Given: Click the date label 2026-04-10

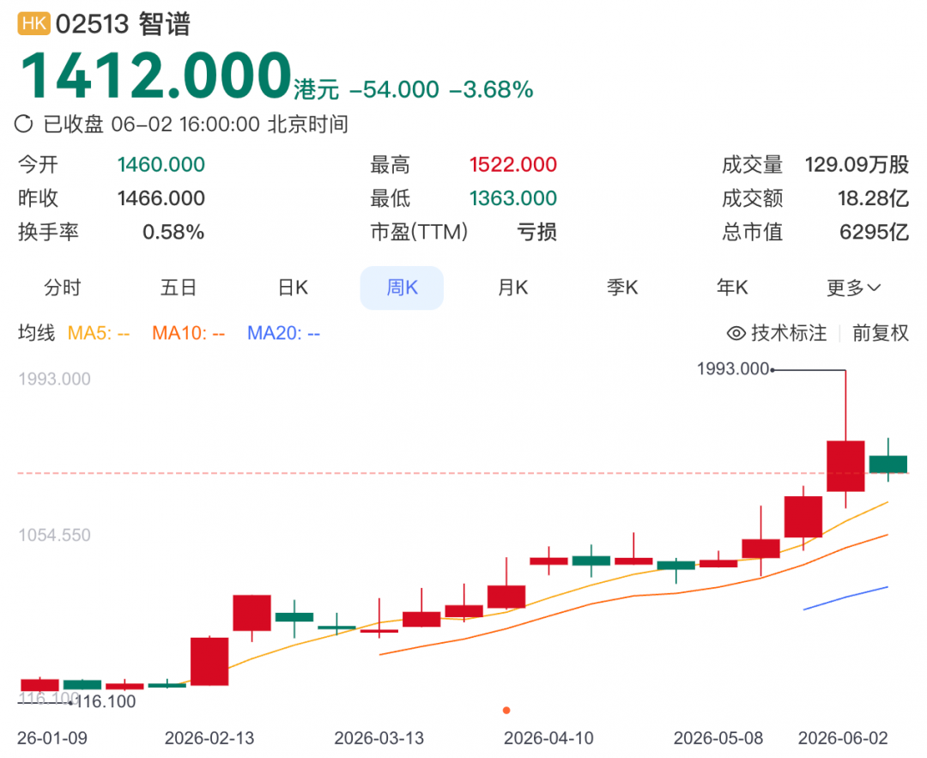Looking at the screenshot, I should point(548,738).
